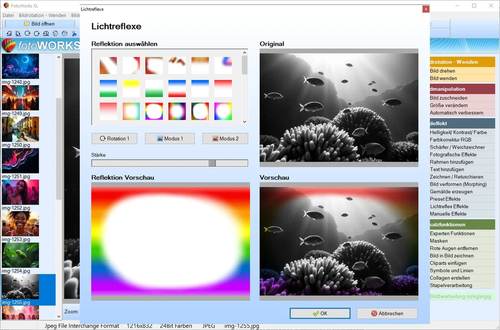500x330 pixels.
Task: Choose the brown-red corner frame reflection
Action: click(x=154, y=65)
